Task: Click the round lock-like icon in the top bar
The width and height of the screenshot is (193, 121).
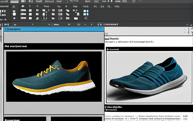Action: pyautogui.click(x=141, y=1)
